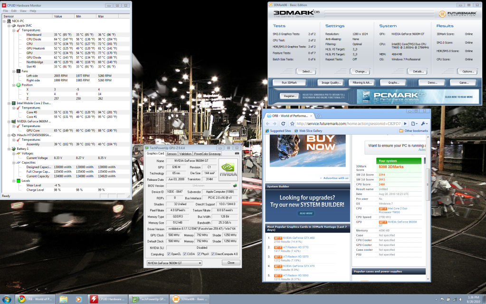Switch to TechPowerUp GPU-Z taskbar button
This screenshot has height=304, width=486.
point(149,299)
